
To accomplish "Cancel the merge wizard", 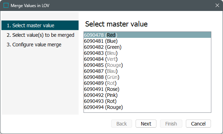I will pos(198,124).
